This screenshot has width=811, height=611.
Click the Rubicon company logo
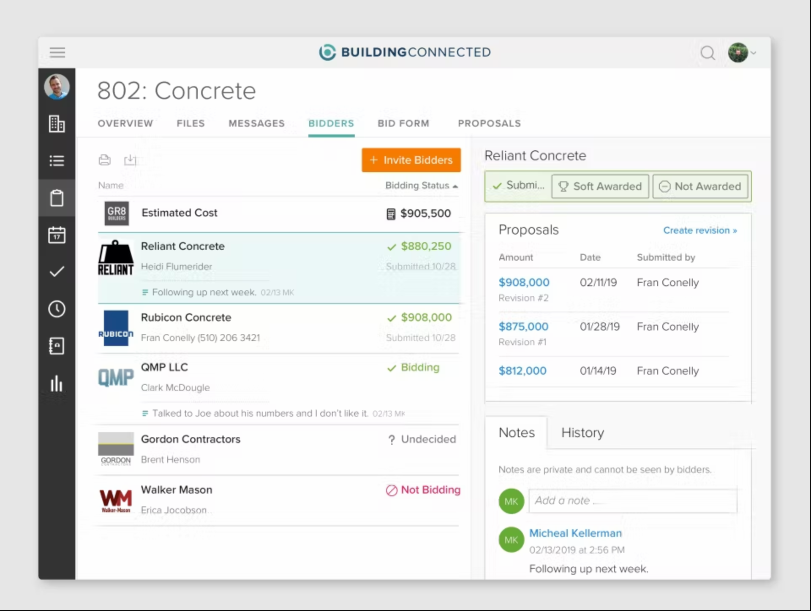point(116,328)
